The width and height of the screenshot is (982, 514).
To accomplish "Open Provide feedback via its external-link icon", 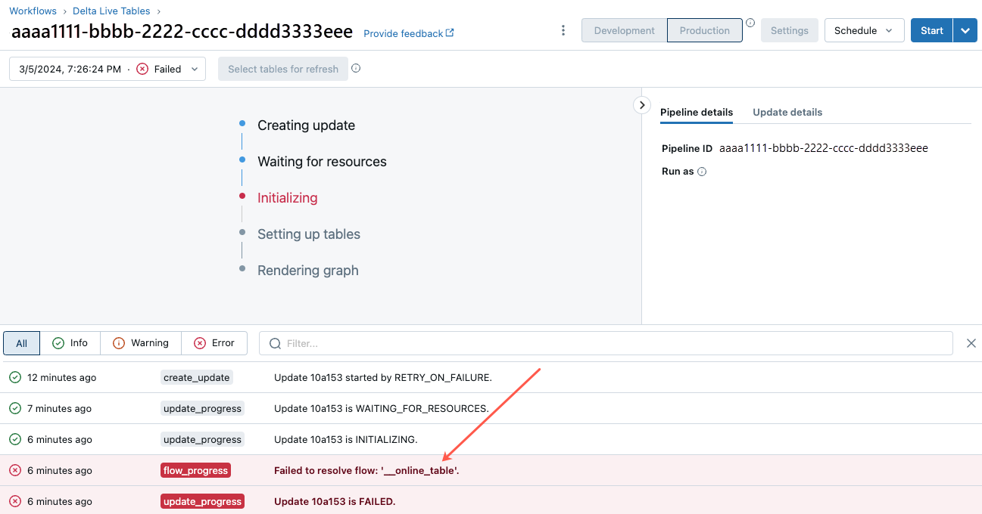I will click(x=450, y=33).
